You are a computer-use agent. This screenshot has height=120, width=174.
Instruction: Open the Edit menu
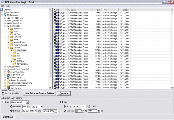pos(2,6)
